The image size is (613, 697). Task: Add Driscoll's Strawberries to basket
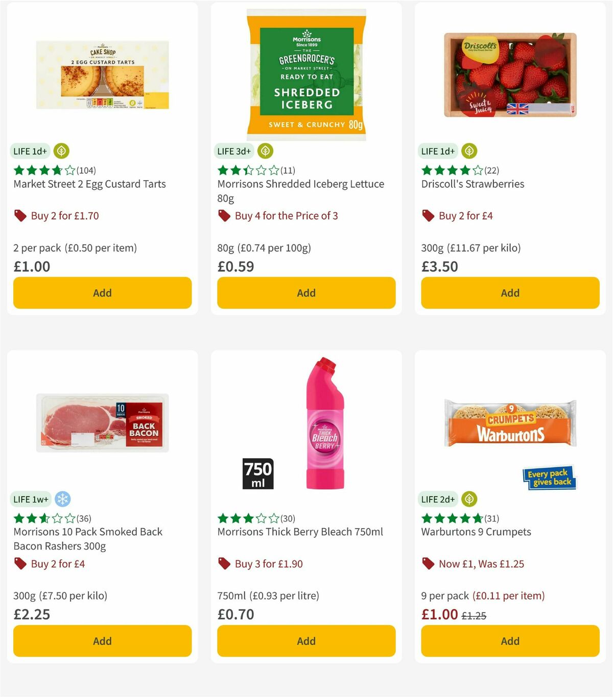[510, 293]
